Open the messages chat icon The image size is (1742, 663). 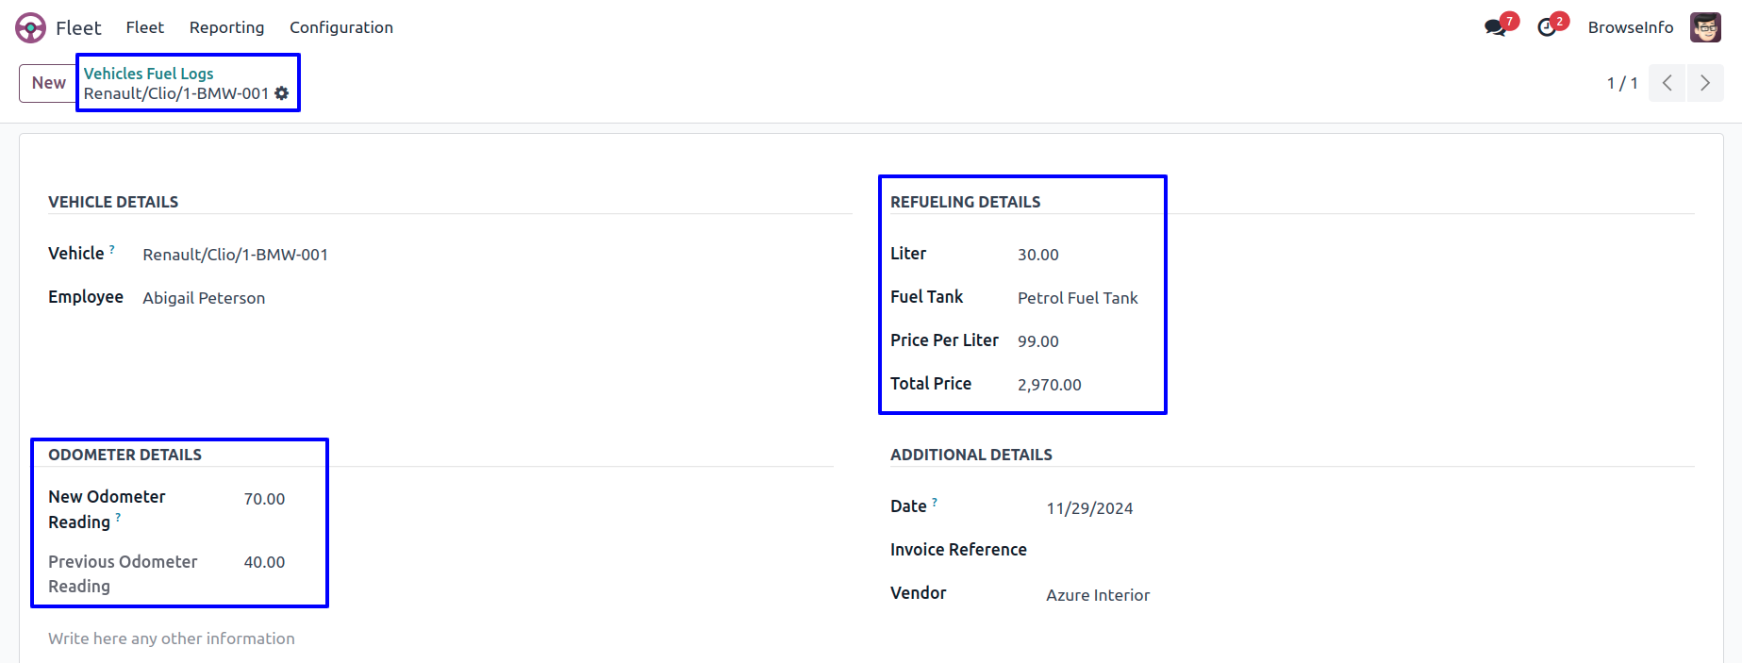tap(1495, 27)
